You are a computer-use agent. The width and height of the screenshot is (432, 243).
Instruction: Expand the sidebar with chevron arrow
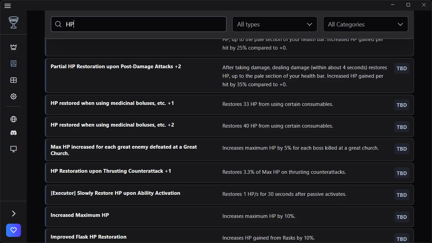[x=14, y=213]
